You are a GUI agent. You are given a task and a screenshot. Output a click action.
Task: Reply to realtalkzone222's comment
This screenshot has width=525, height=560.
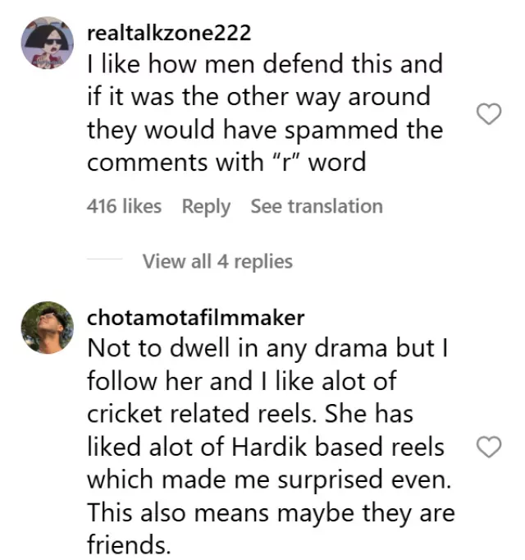[206, 206]
